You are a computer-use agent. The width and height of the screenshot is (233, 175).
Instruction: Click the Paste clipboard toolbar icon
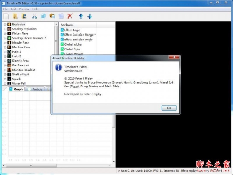coord(52,16)
